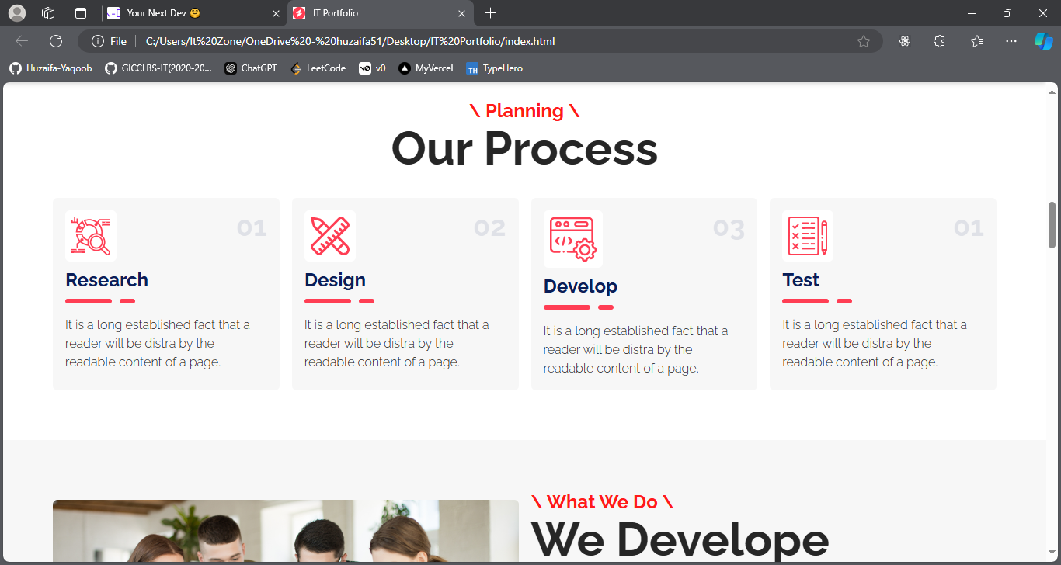
Task: Open GICCLBS-IT(2020-20... bookmark
Action: tap(158, 68)
